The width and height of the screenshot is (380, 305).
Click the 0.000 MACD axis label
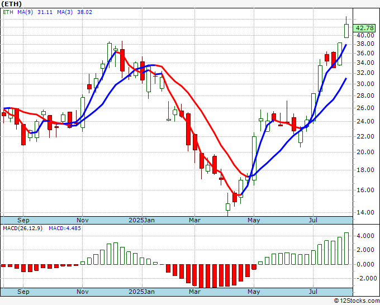pos(365,264)
